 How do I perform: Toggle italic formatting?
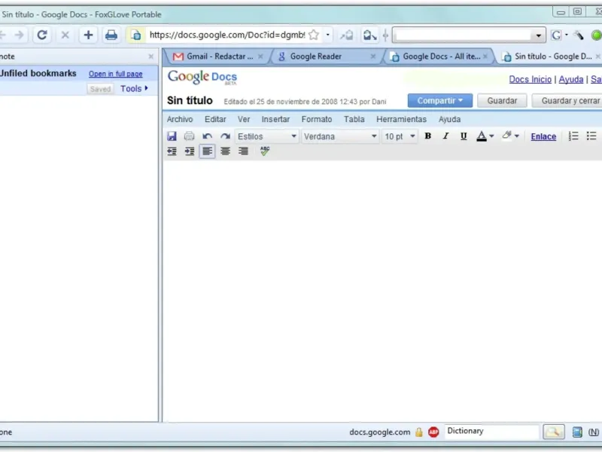445,136
